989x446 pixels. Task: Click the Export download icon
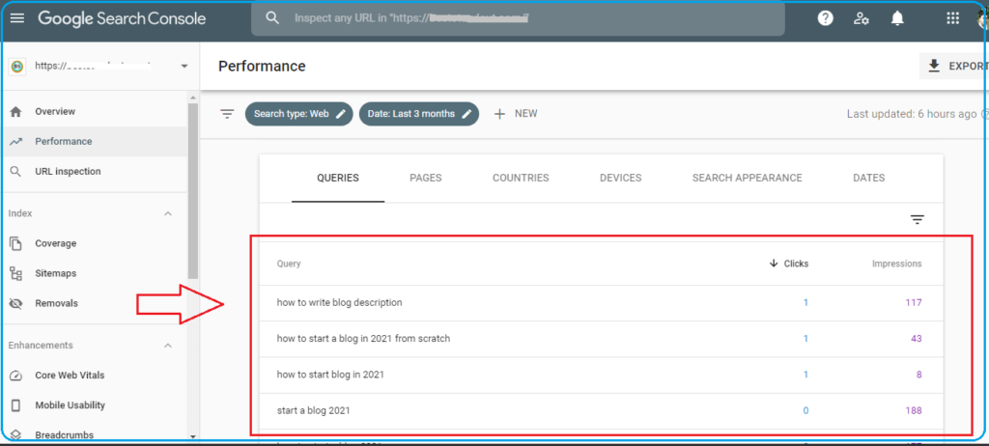(x=934, y=67)
